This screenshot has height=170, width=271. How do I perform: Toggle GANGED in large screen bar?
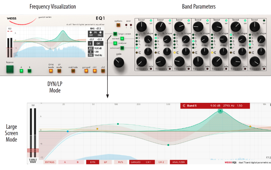click(x=136, y=162)
